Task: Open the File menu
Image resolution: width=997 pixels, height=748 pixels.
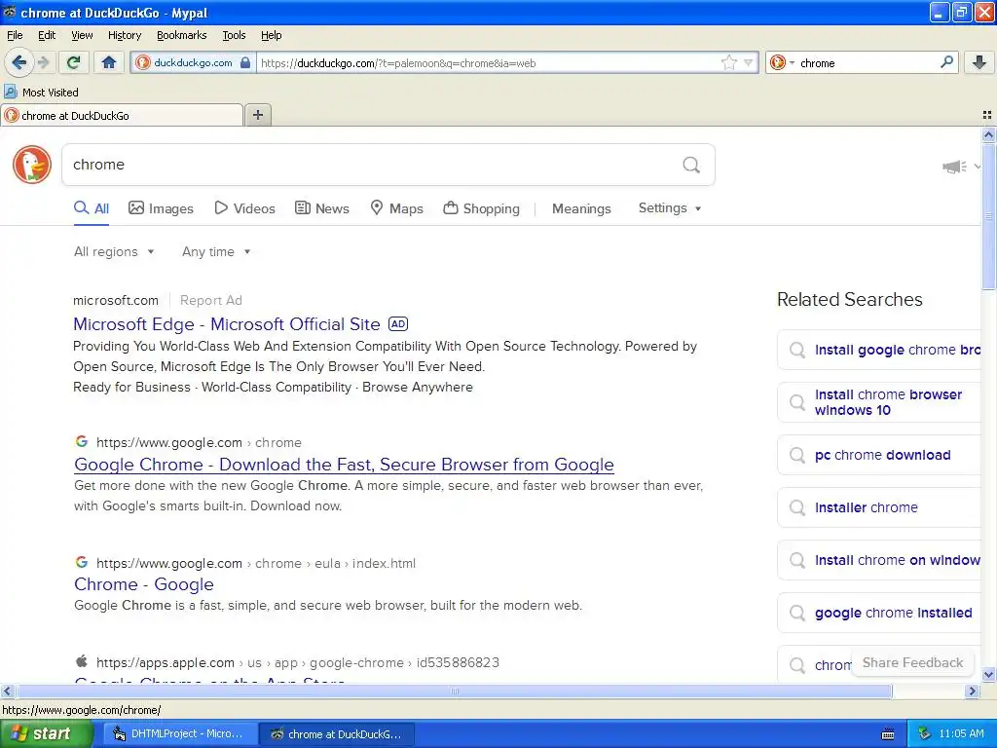Action: click(15, 35)
